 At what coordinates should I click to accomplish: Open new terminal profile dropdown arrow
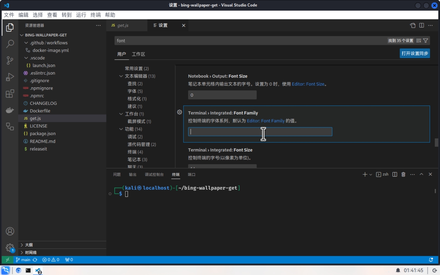tap(371, 174)
